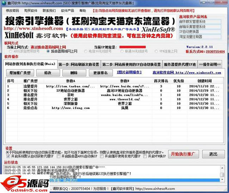Click the log scrollbar up arrow
This screenshot has height=193, width=229.
[x=222, y=168]
